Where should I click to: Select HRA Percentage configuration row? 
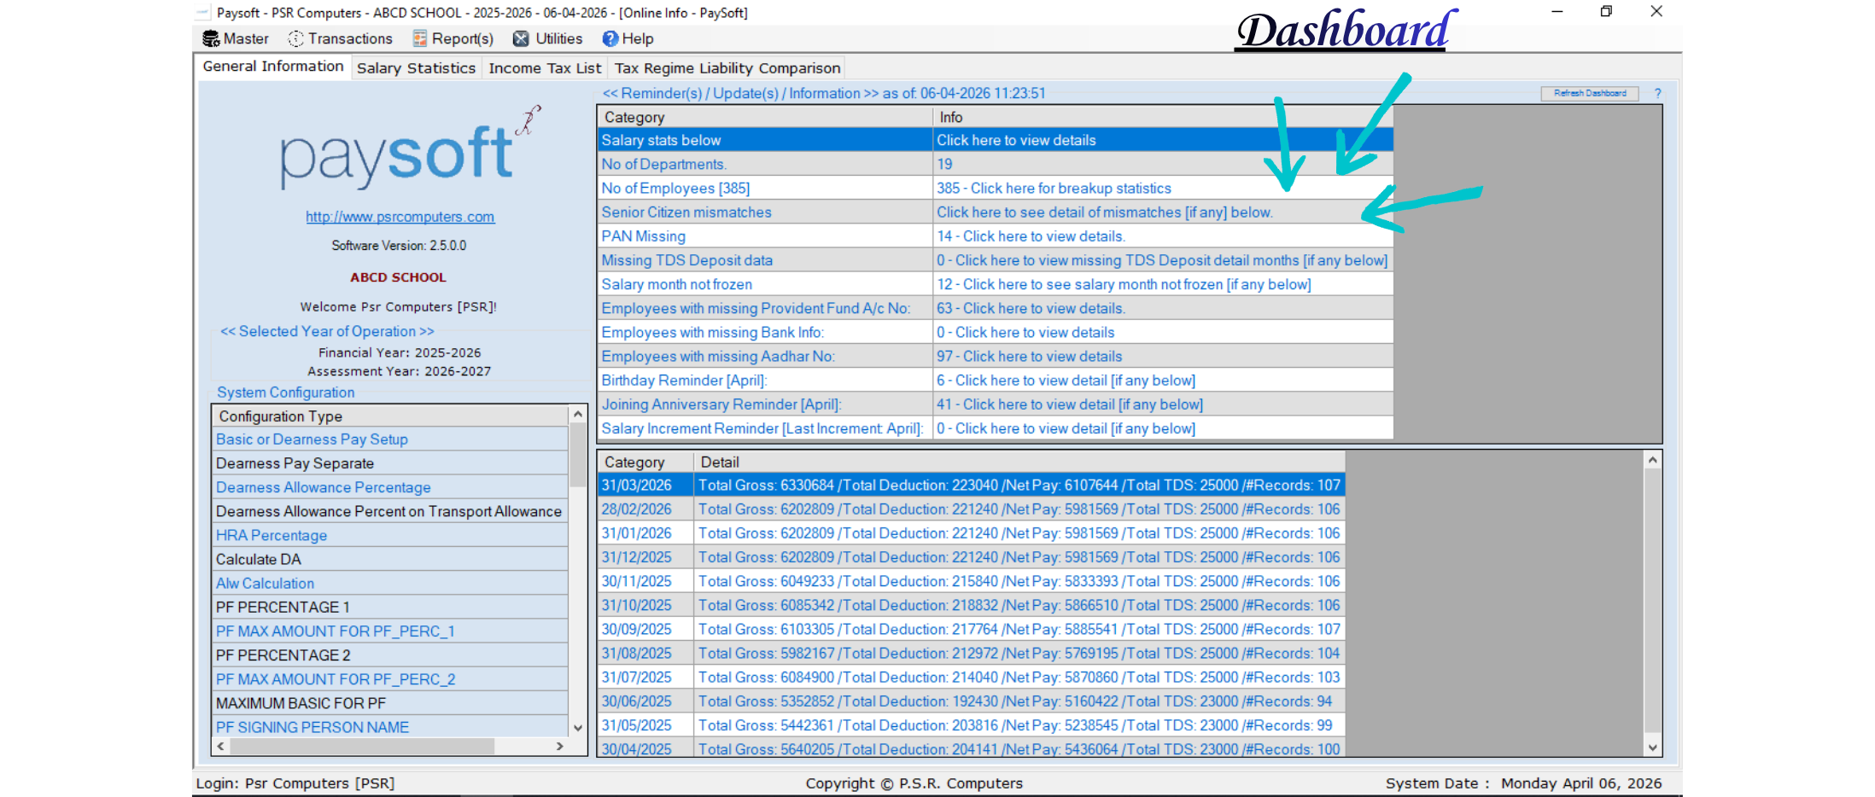click(272, 535)
